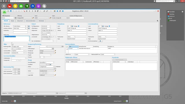The image size is (185, 104).
Task: Click the Byt leveransadress button
Action: pos(100,41)
